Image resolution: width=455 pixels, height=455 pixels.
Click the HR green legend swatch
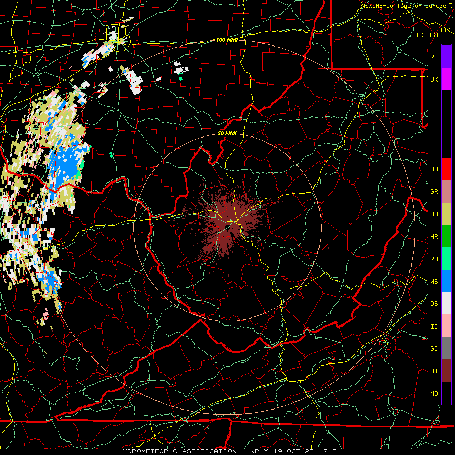pos(446,237)
